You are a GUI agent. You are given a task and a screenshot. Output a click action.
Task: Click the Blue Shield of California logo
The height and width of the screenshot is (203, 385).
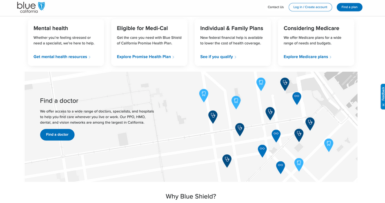click(x=31, y=7)
